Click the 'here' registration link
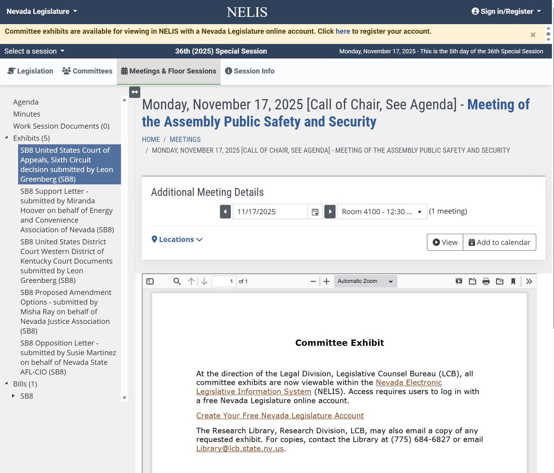Viewport: 554px width, 473px height. 343,31
